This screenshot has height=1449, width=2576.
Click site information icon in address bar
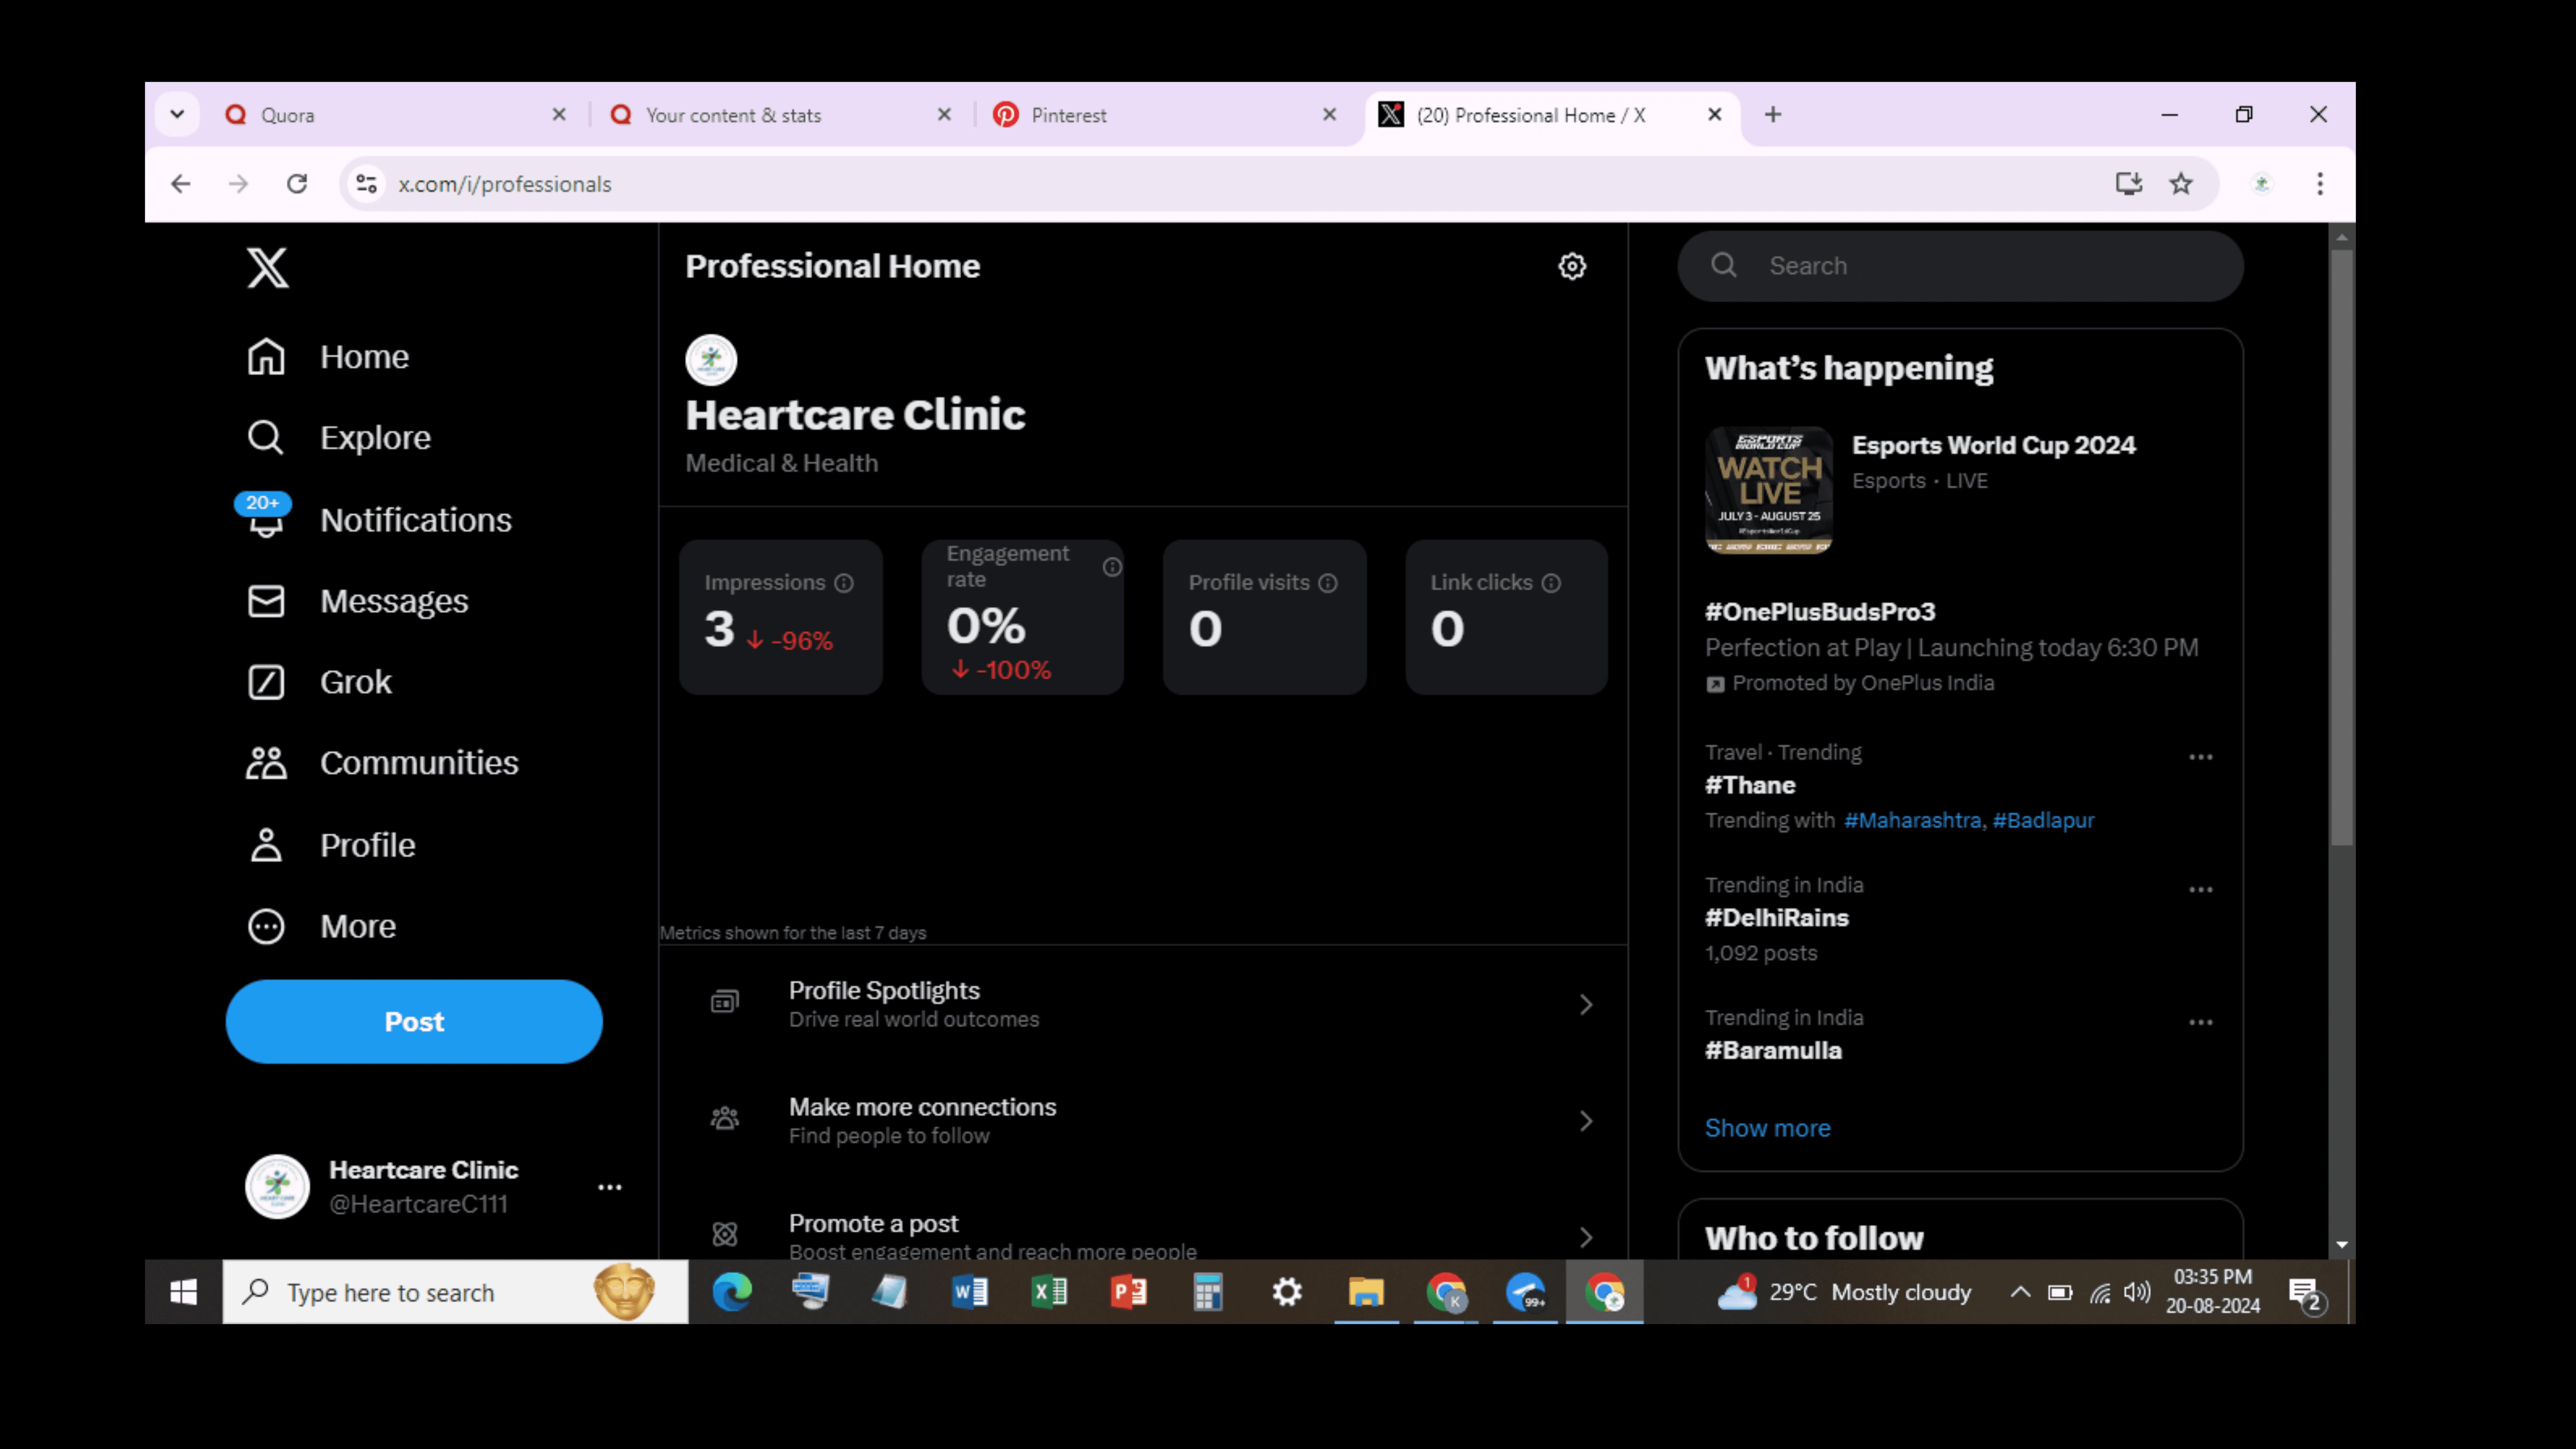pos(366,184)
